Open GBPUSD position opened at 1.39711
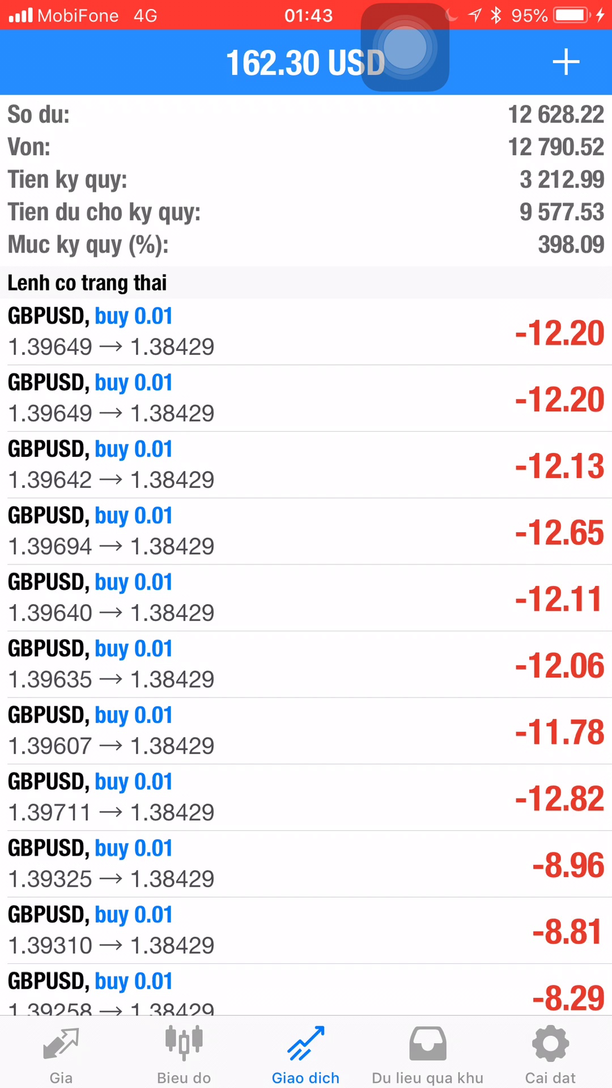 tap(306, 797)
